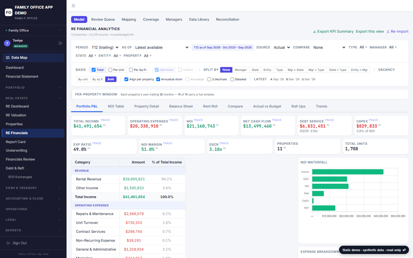The image size is (413, 258).
Task: Open the Compare None dropdown
Action: [x=329, y=48]
